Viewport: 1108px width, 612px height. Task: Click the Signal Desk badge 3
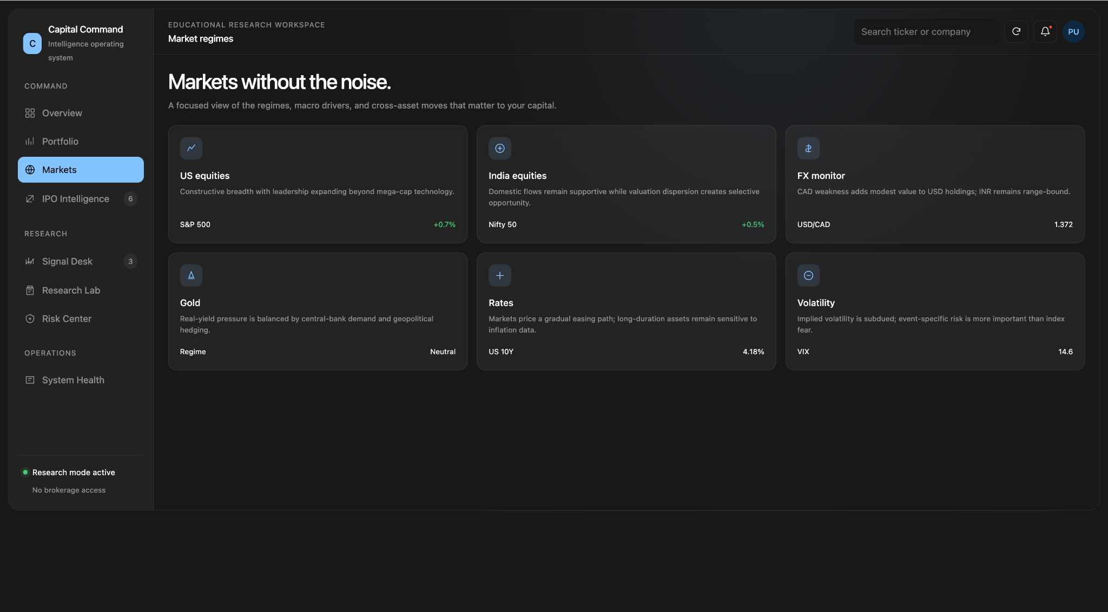[130, 261]
